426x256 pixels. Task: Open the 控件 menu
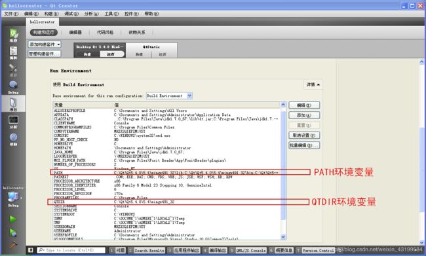click(132, 14)
